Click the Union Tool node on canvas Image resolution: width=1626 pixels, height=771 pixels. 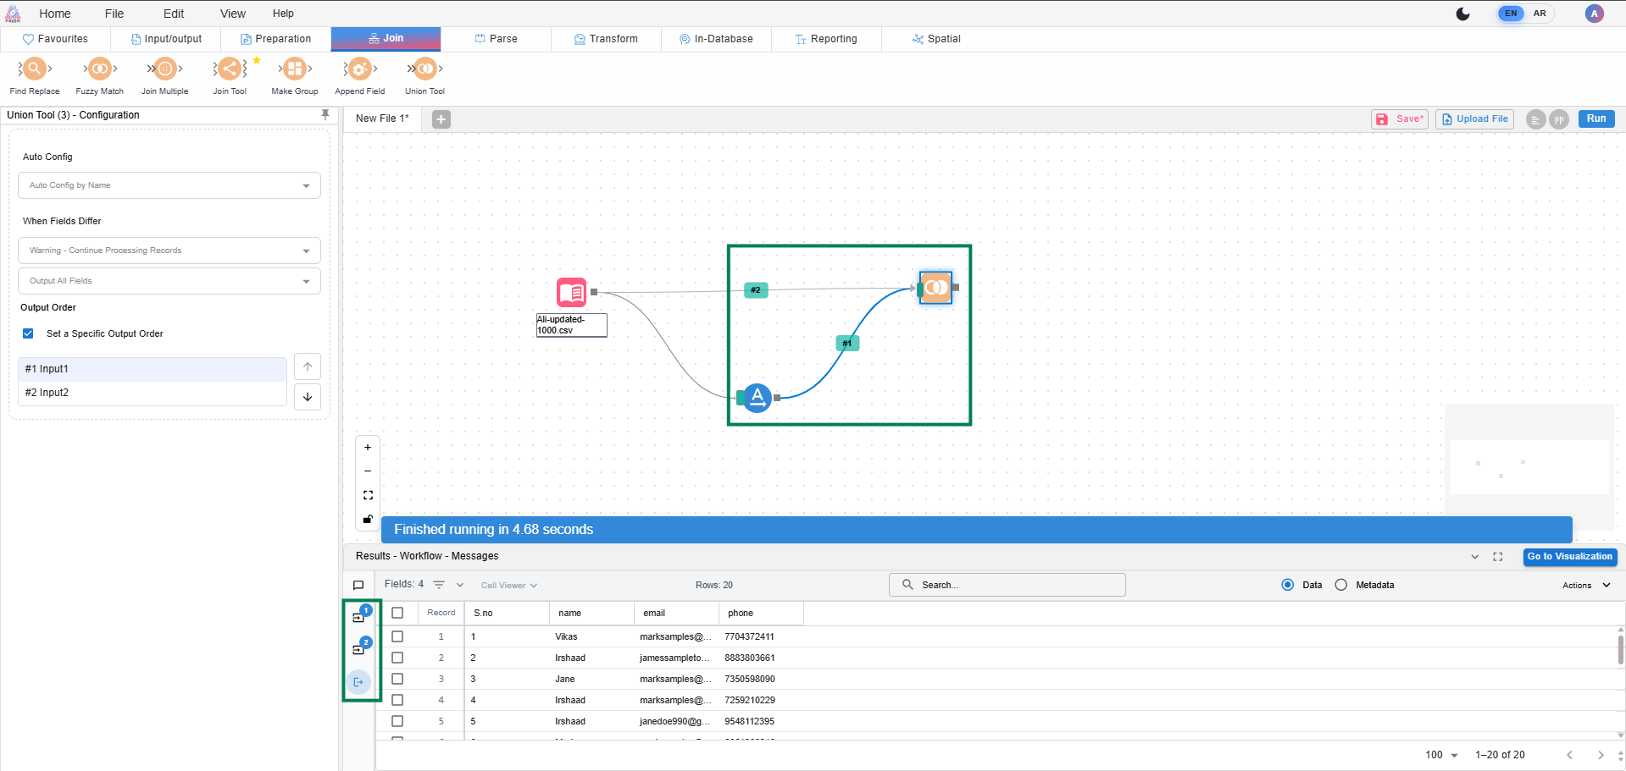tap(935, 288)
